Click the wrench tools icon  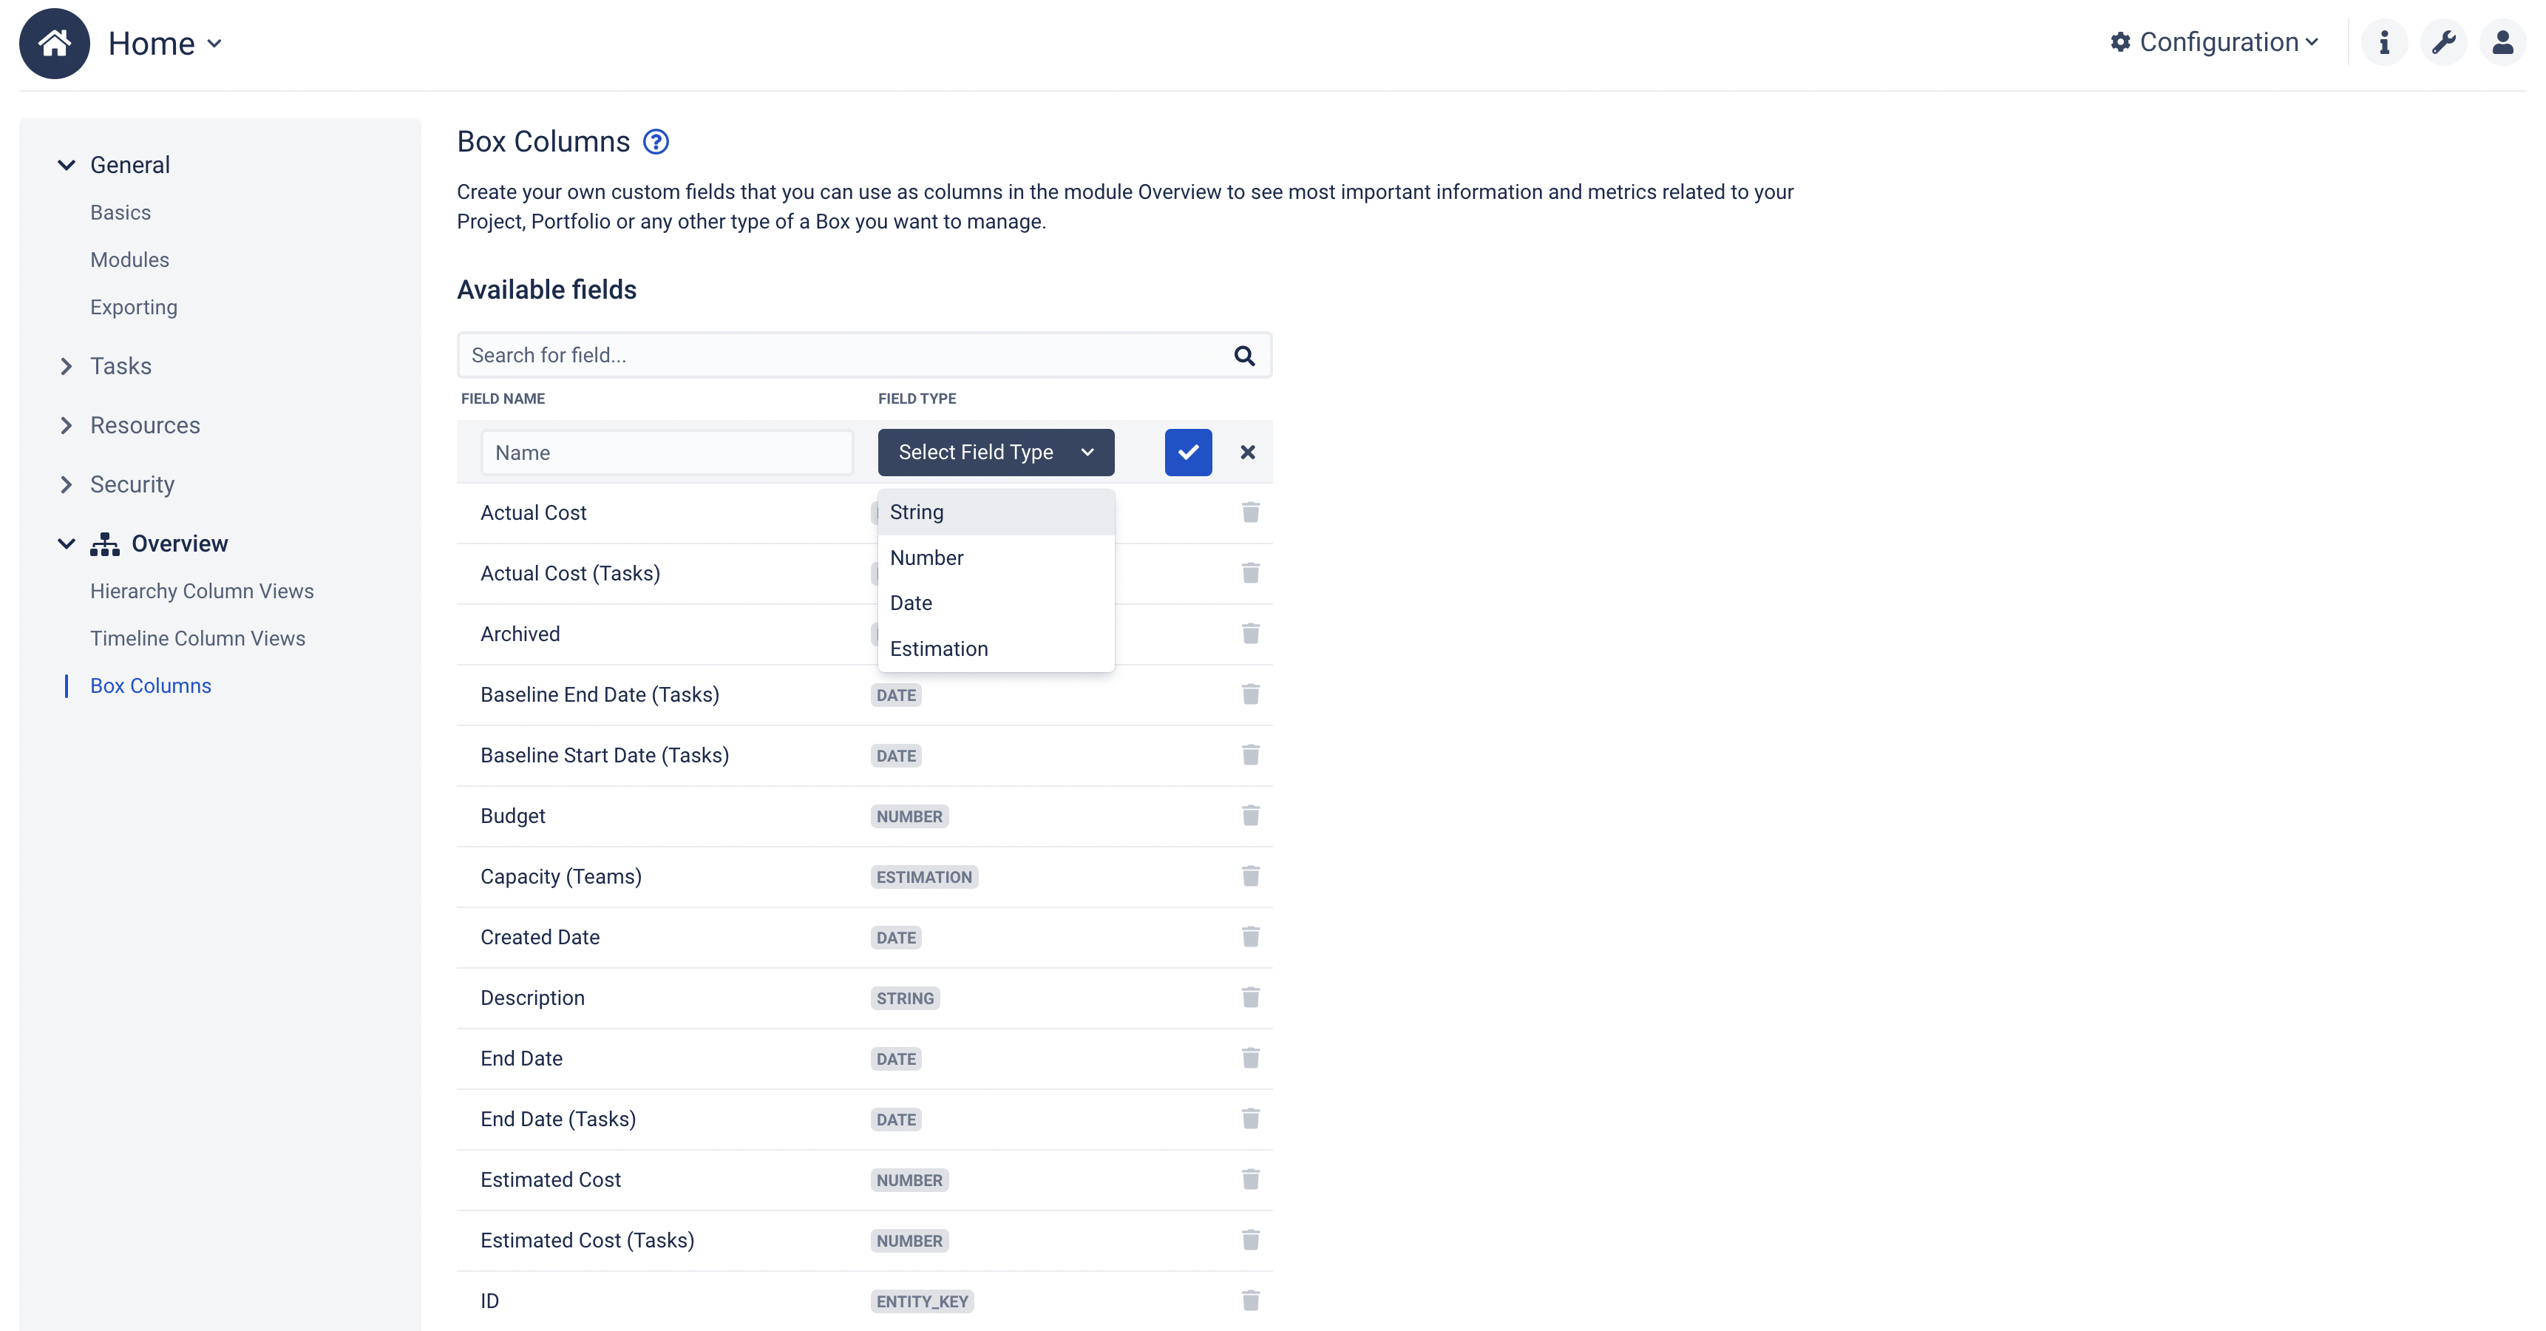pyautogui.click(x=2443, y=43)
